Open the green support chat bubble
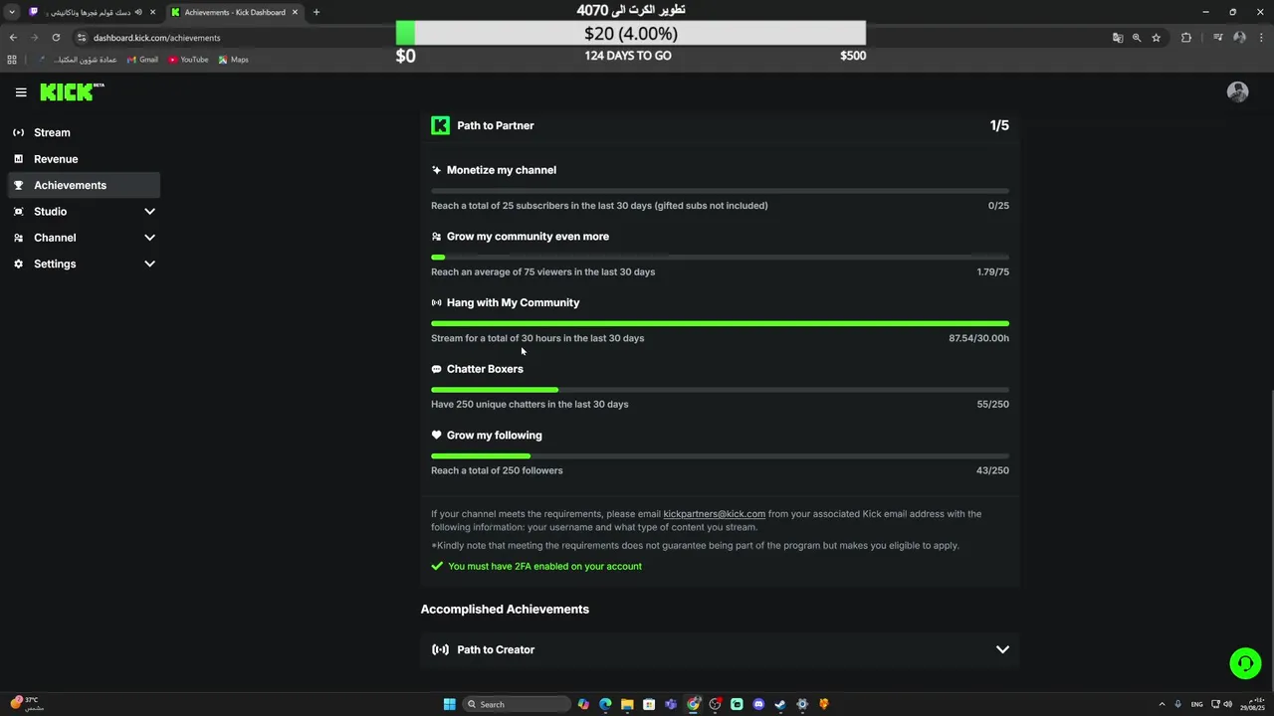Screen dimensions: 1274x716 pos(1245,663)
